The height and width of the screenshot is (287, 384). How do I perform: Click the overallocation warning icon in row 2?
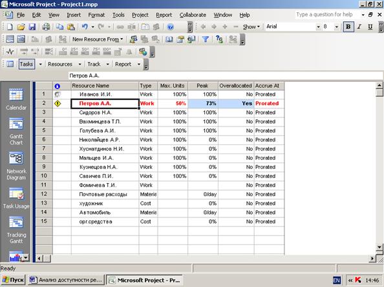click(x=58, y=104)
